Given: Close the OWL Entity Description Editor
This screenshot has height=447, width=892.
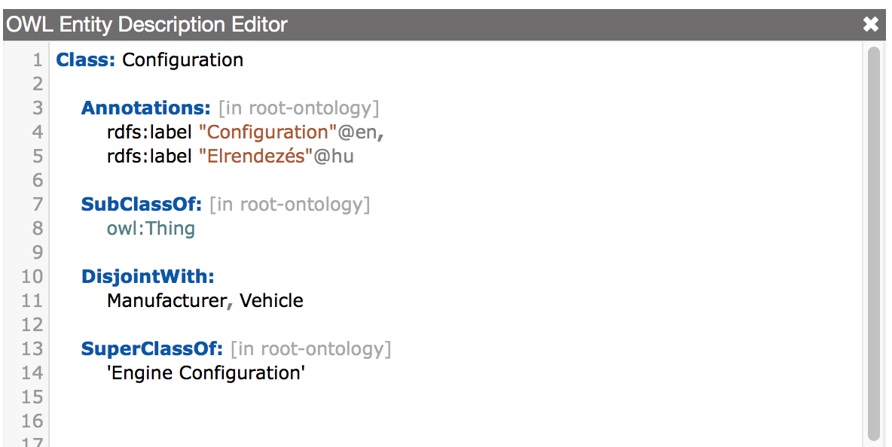Looking at the screenshot, I should 871,24.
